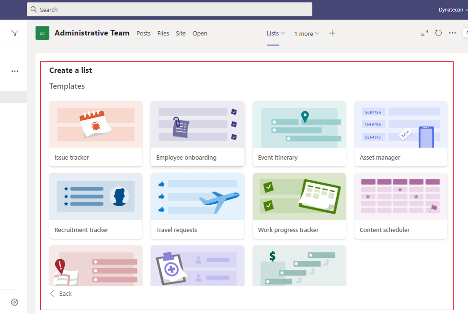The height and width of the screenshot is (314, 468).
Task: Choose the Employee onboarding template
Action: [x=197, y=134]
